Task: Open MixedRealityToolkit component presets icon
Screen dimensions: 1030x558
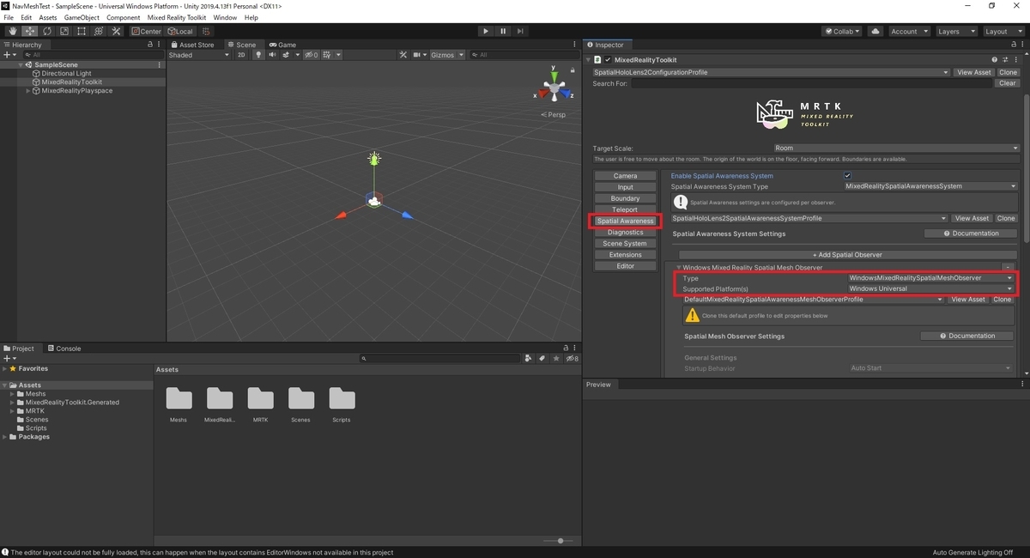Action: pos(1004,60)
